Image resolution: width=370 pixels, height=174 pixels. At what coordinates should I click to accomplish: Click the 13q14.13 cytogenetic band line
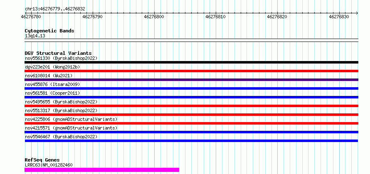191,40
